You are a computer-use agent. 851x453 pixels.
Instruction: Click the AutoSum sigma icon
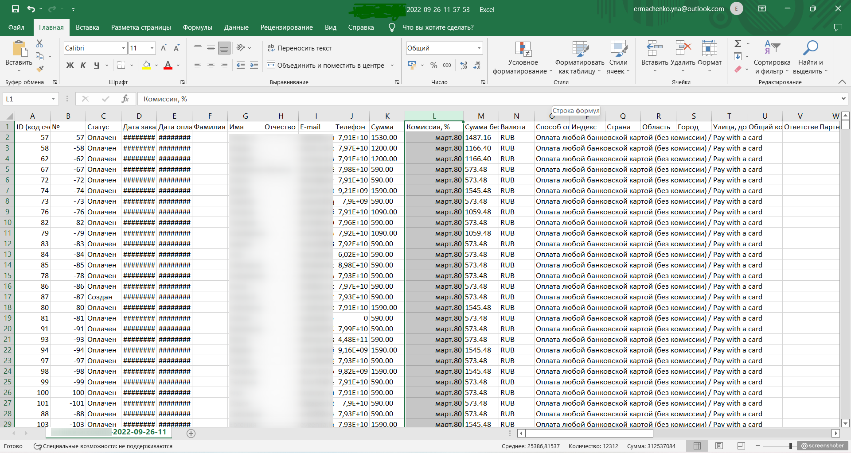(738, 43)
